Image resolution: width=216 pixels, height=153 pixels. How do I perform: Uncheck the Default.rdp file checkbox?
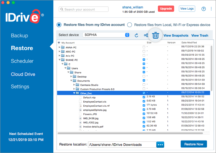pos(144,97)
